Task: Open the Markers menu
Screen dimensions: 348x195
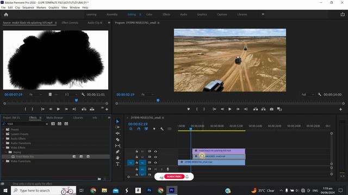Action: (41, 8)
